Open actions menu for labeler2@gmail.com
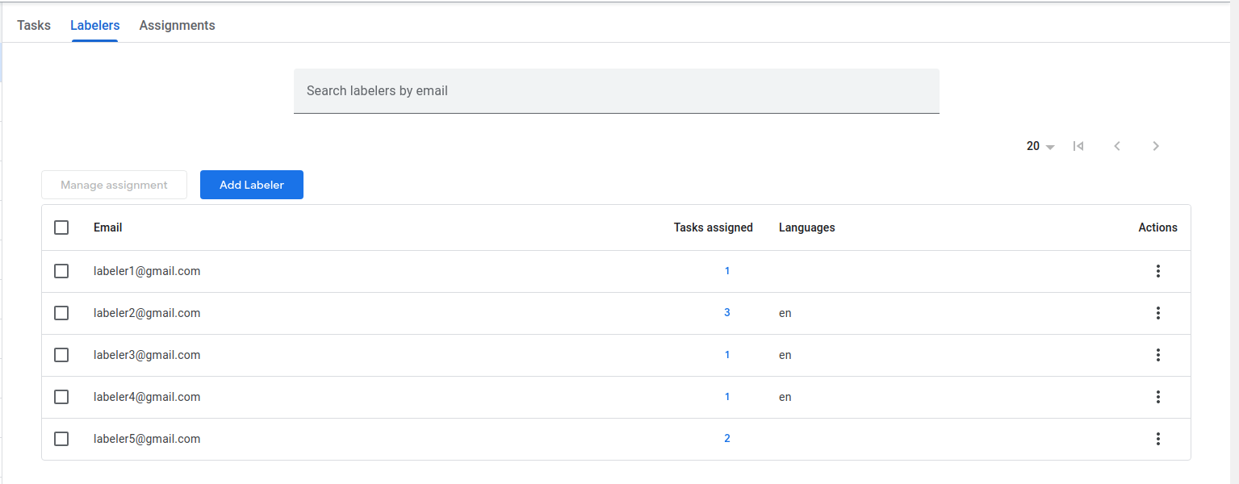 click(x=1157, y=313)
